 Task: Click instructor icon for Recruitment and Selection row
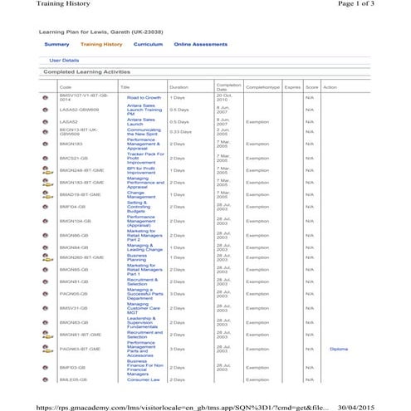click(47, 335)
